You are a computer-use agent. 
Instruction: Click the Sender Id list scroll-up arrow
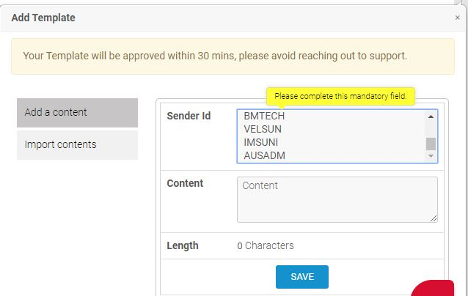tap(431, 116)
